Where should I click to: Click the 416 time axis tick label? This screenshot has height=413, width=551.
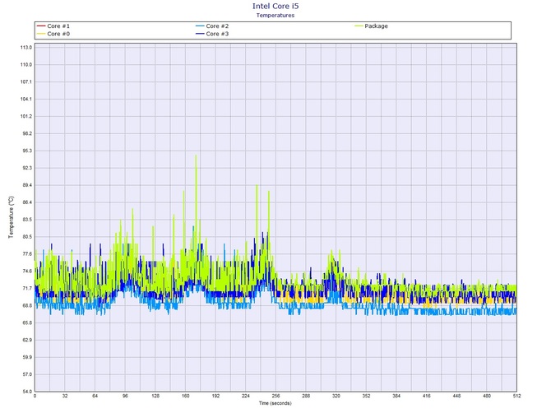(427, 396)
